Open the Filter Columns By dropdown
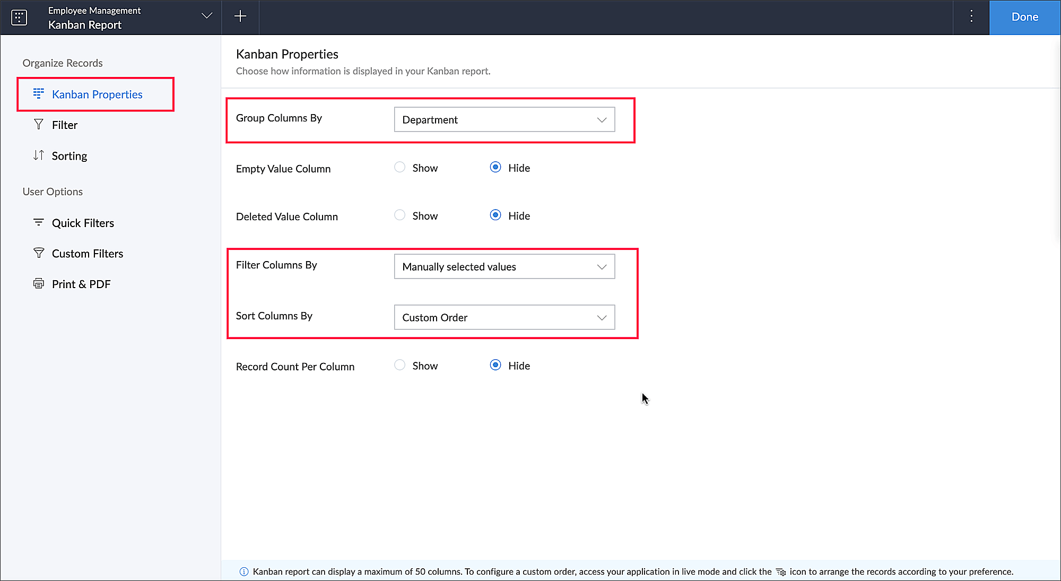This screenshot has height=581, width=1061. coord(504,267)
